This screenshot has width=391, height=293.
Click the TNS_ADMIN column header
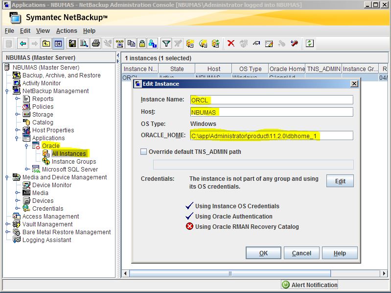coord(323,69)
